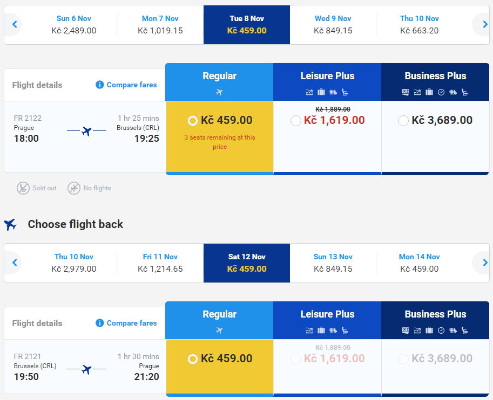Show earlier outbound dates with left chevron
The width and height of the screenshot is (493, 400).
(x=15, y=24)
